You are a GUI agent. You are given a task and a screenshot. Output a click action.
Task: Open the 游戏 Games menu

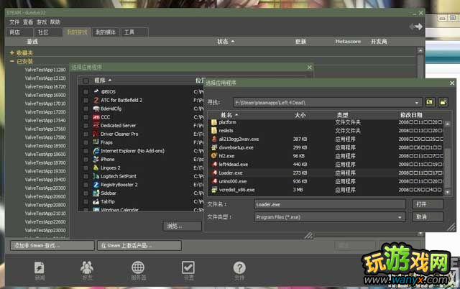[x=42, y=22]
